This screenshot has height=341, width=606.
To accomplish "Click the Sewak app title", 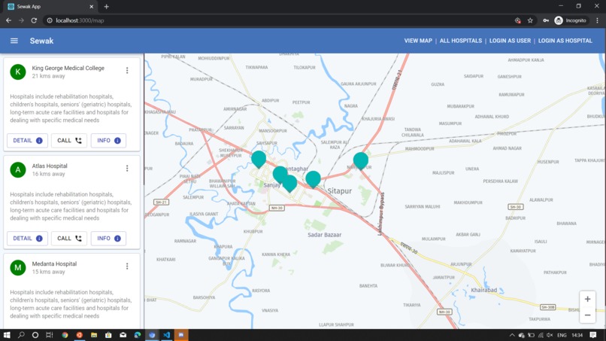I will 42,41.
